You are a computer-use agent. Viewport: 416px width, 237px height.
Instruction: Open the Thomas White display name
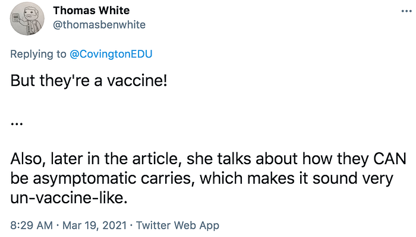click(92, 11)
